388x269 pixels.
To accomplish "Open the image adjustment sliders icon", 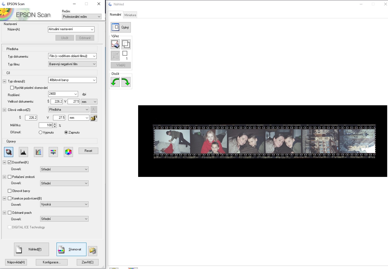I will point(53,152).
